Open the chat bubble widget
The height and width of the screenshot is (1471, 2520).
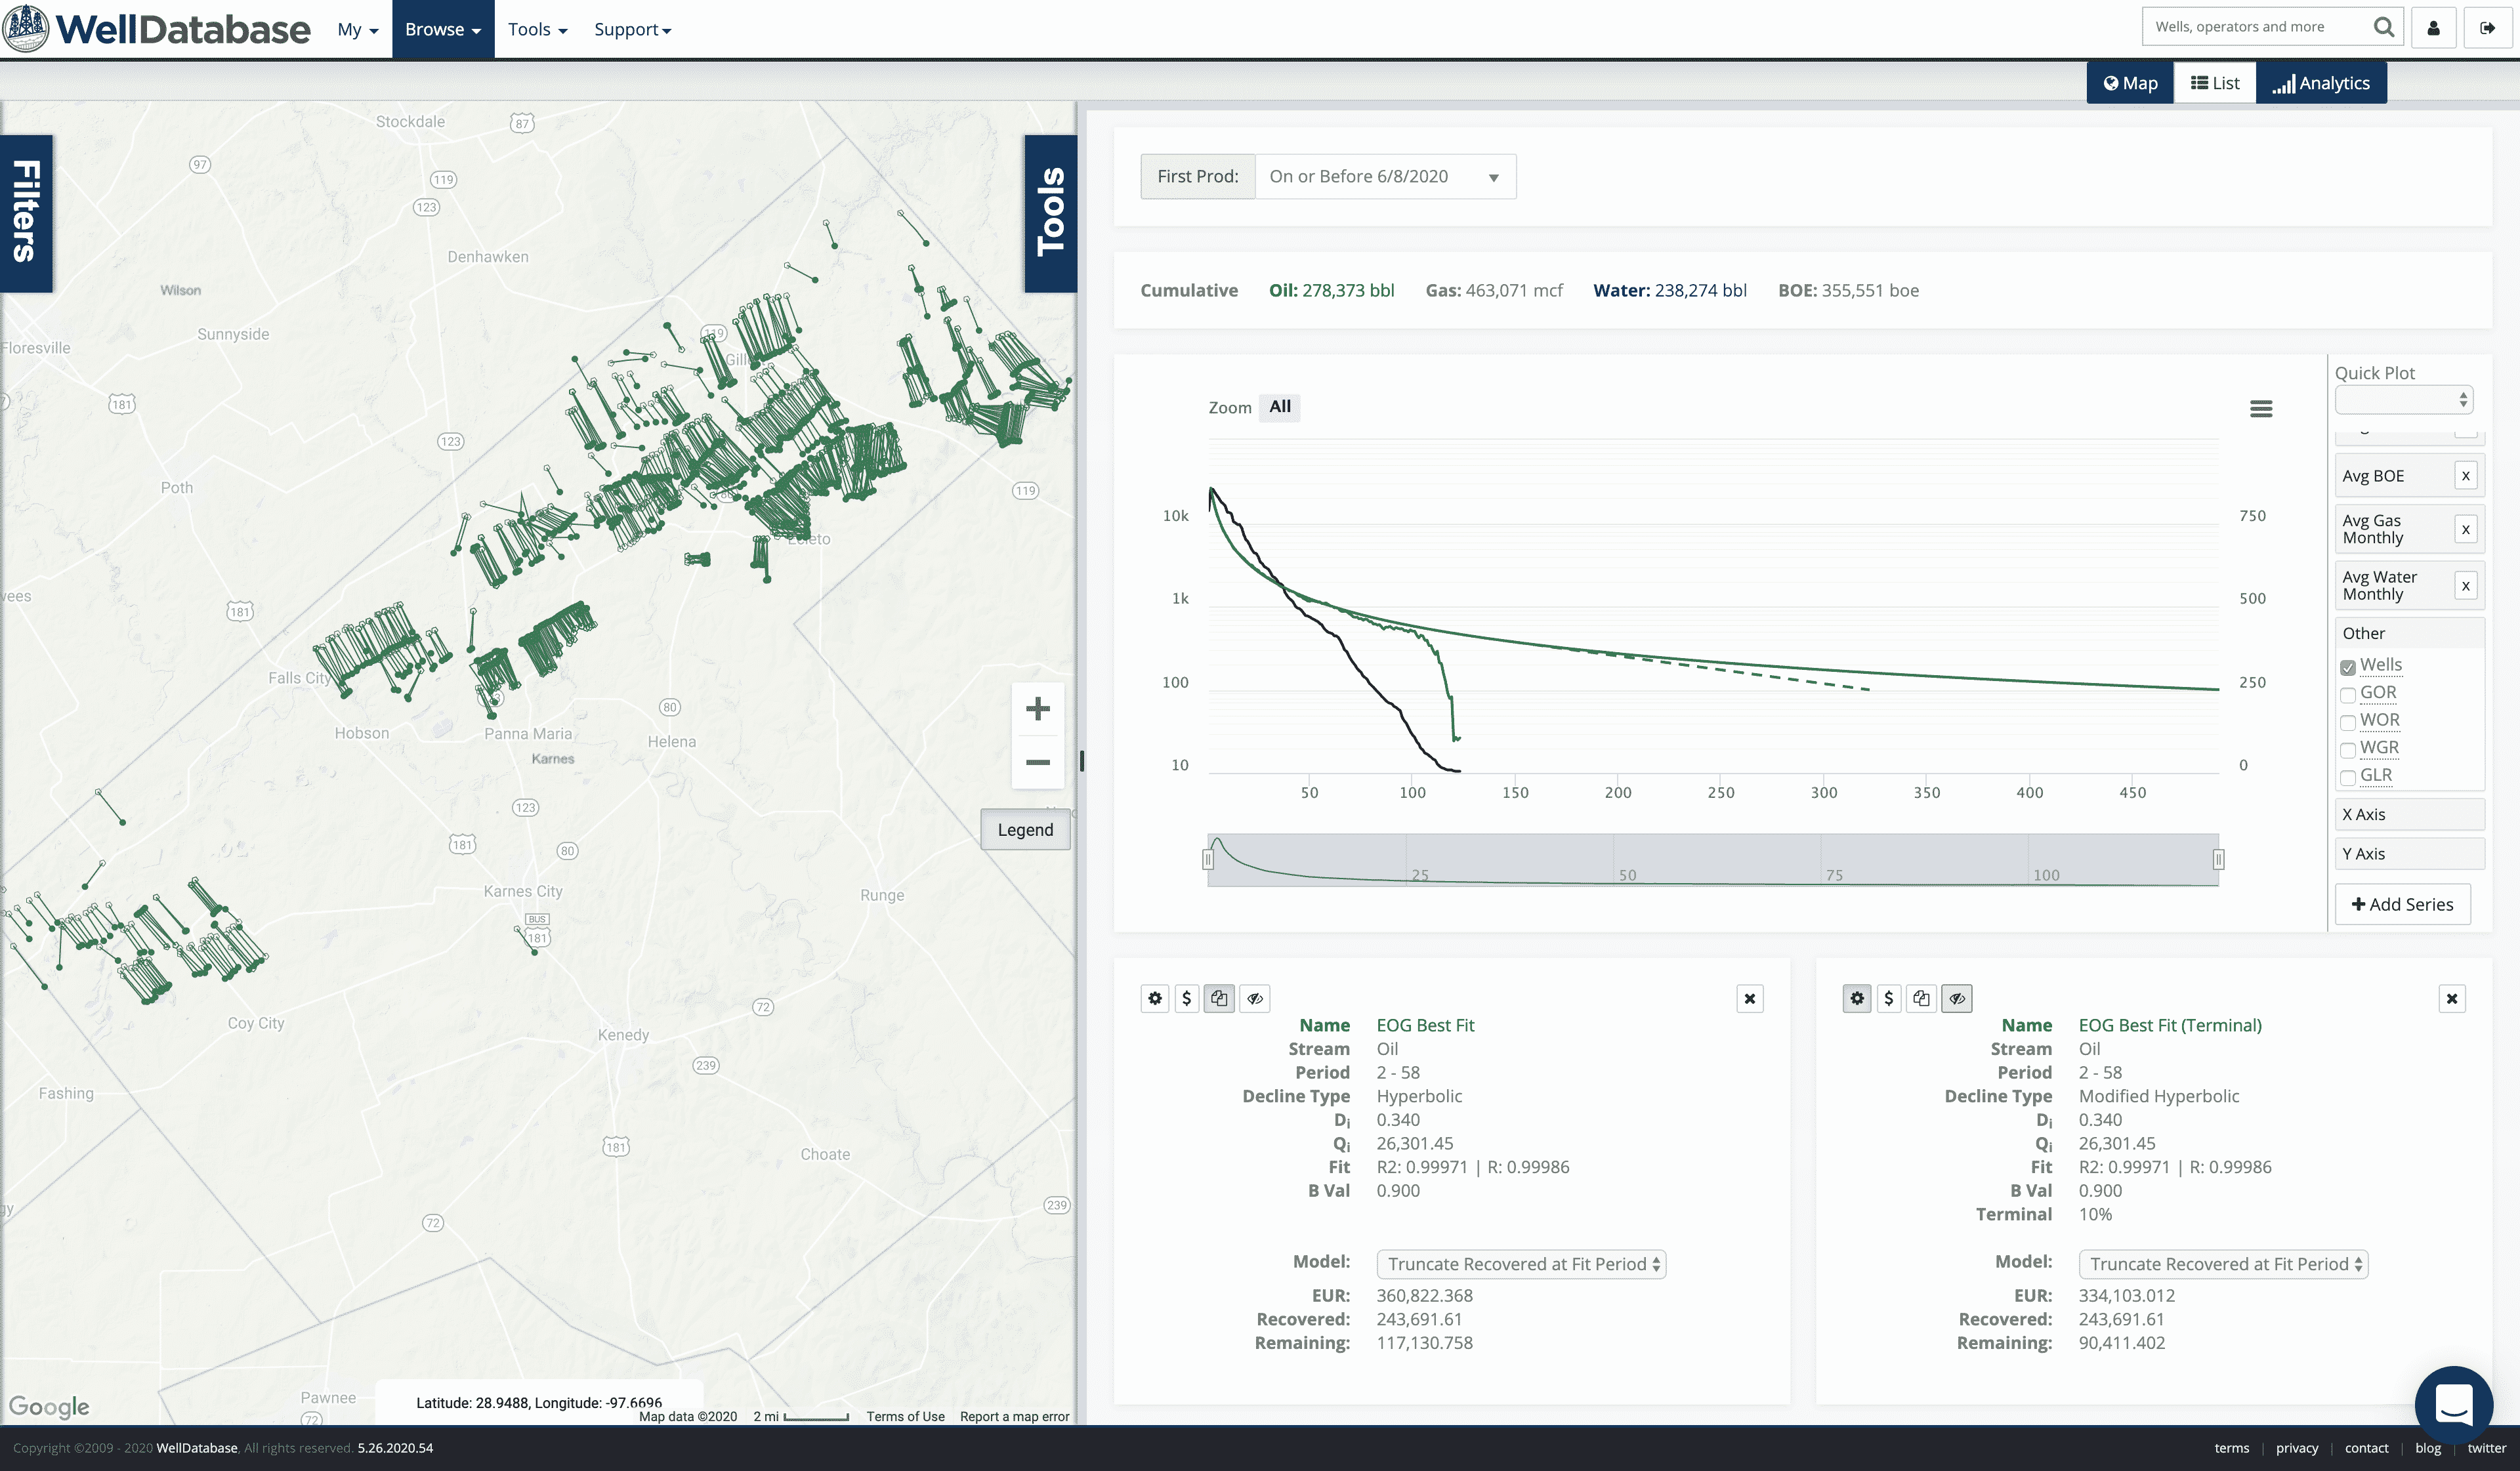coord(2453,1404)
